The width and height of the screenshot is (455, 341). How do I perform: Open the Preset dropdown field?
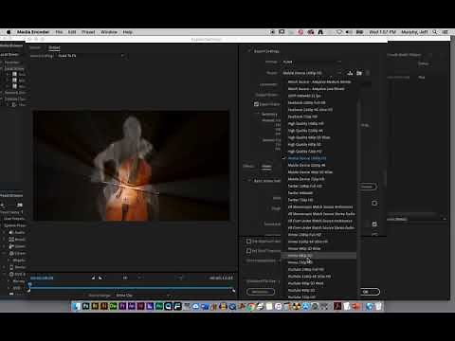tap(312, 73)
